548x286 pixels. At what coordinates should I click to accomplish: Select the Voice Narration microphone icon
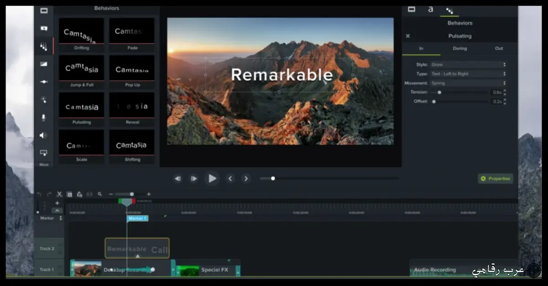click(44, 117)
